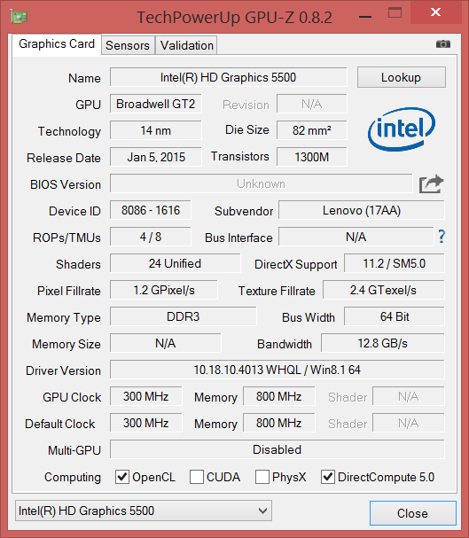Viewport: 469px width, 538px height.
Task: Minimize the GPU-Z window
Action: point(365,17)
